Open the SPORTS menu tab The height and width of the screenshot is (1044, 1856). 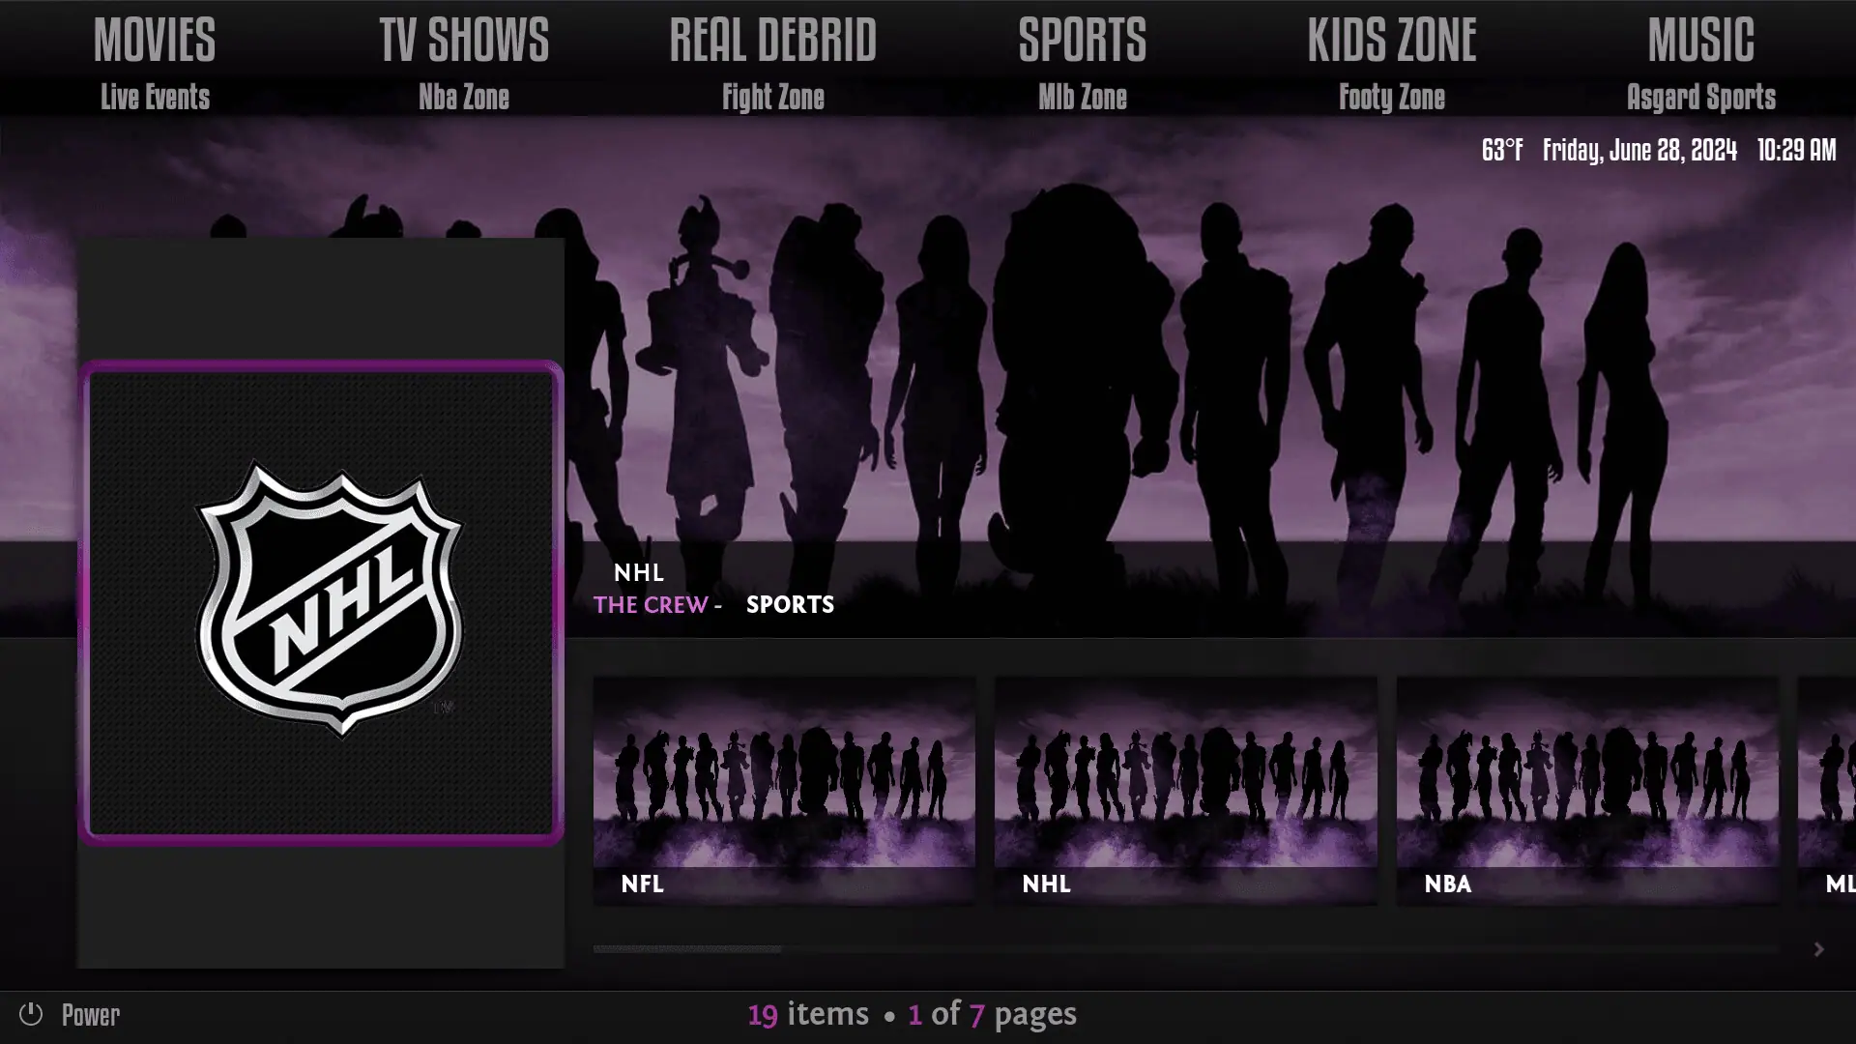point(1083,39)
